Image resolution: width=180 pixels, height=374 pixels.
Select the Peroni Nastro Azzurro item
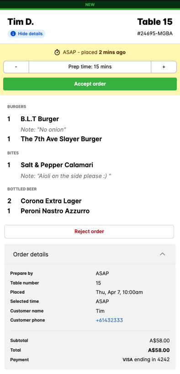[55, 211]
